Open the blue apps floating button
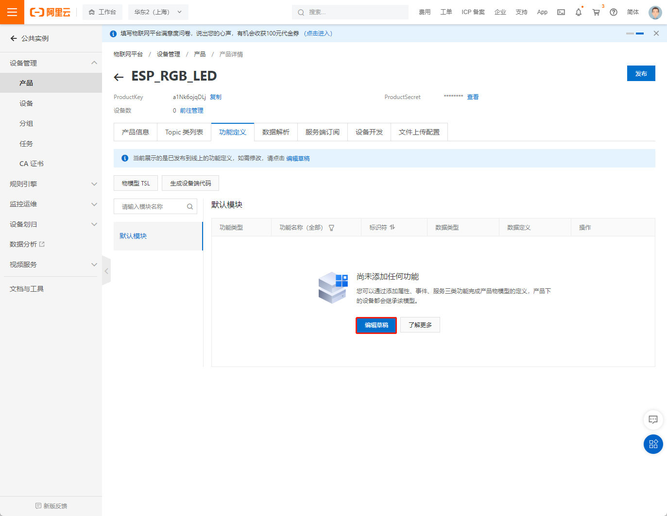The height and width of the screenshot is (516, 667). click(653, 444)
